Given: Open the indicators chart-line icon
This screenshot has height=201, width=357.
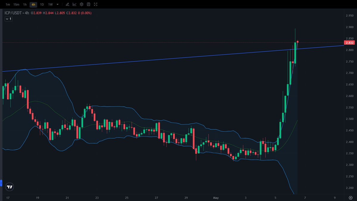Looking at the screenshot, I should tap(74, 4).
